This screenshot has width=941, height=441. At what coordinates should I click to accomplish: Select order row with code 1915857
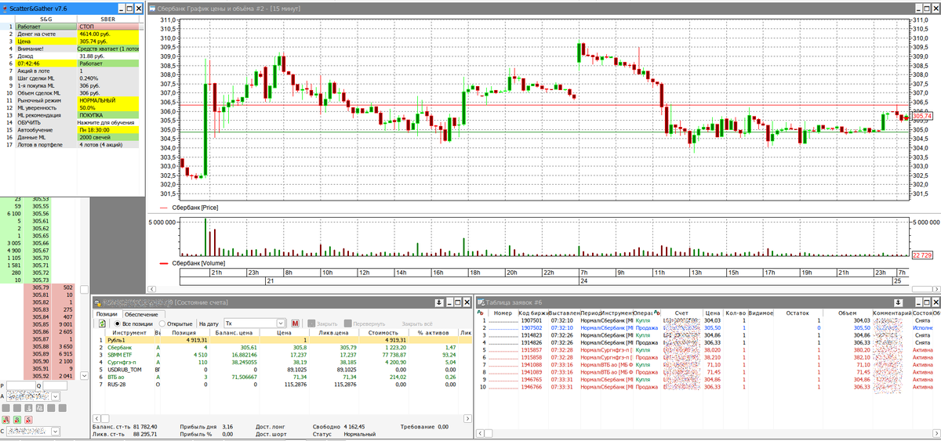[x=708, y=350]
